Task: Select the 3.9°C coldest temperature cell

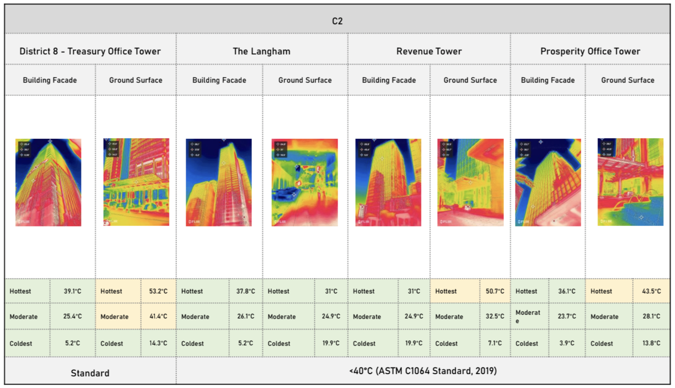Action: tap(567, 343)
